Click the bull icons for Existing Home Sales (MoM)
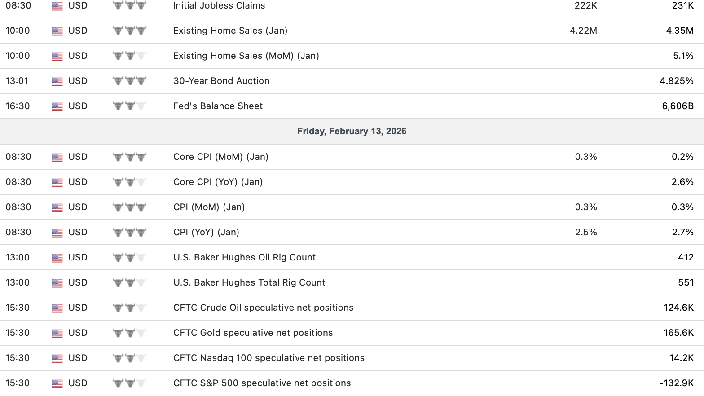 click(x=129, y=56)
